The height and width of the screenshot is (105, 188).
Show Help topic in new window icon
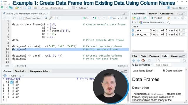149,60
